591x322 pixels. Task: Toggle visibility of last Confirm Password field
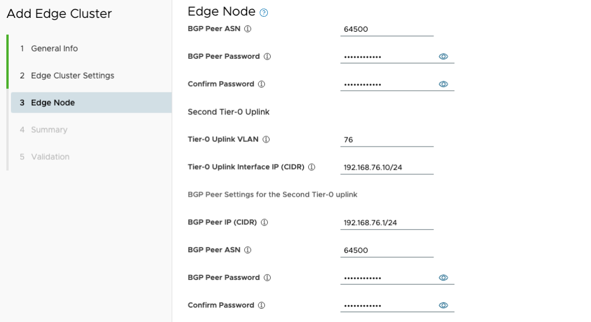pyautogui.click(x=443, y=305)
